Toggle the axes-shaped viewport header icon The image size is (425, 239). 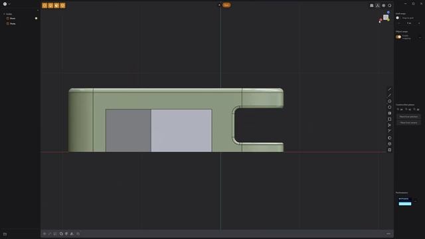(x=378, y=5)
